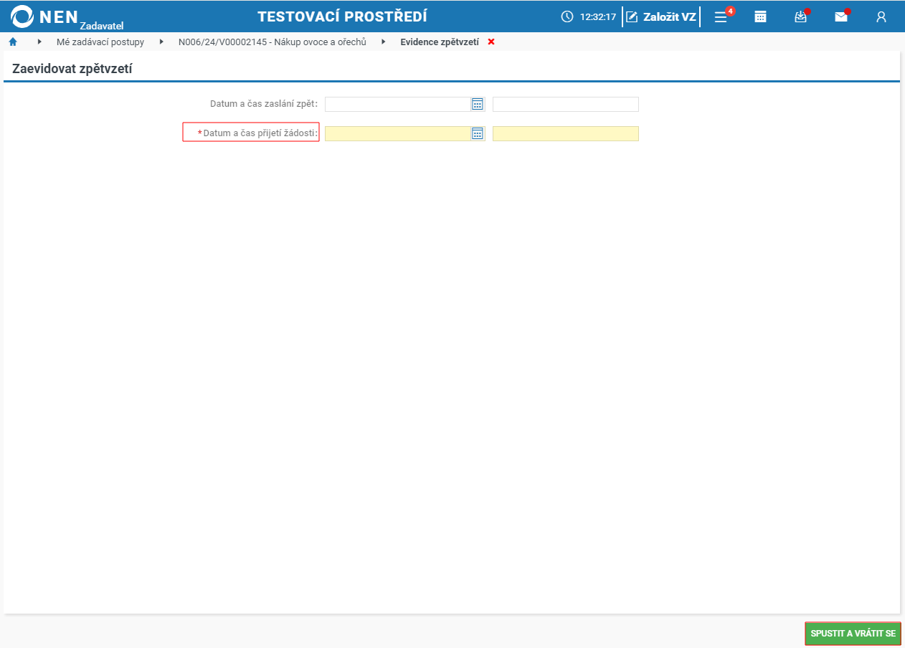Focus the date field for Datum a čas zaslání zpět

point(398,105)
